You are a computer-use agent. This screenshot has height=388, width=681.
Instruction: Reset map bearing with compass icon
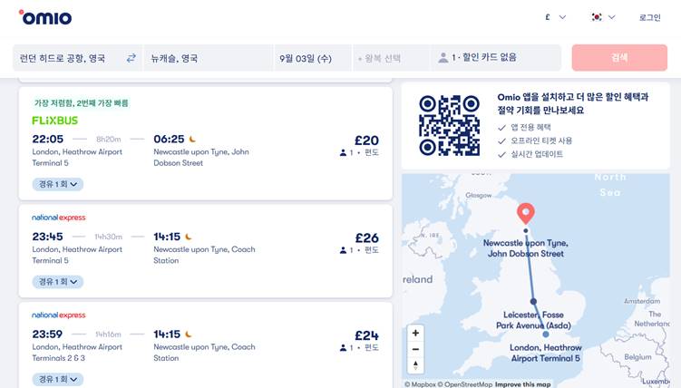tap(415, 365)
